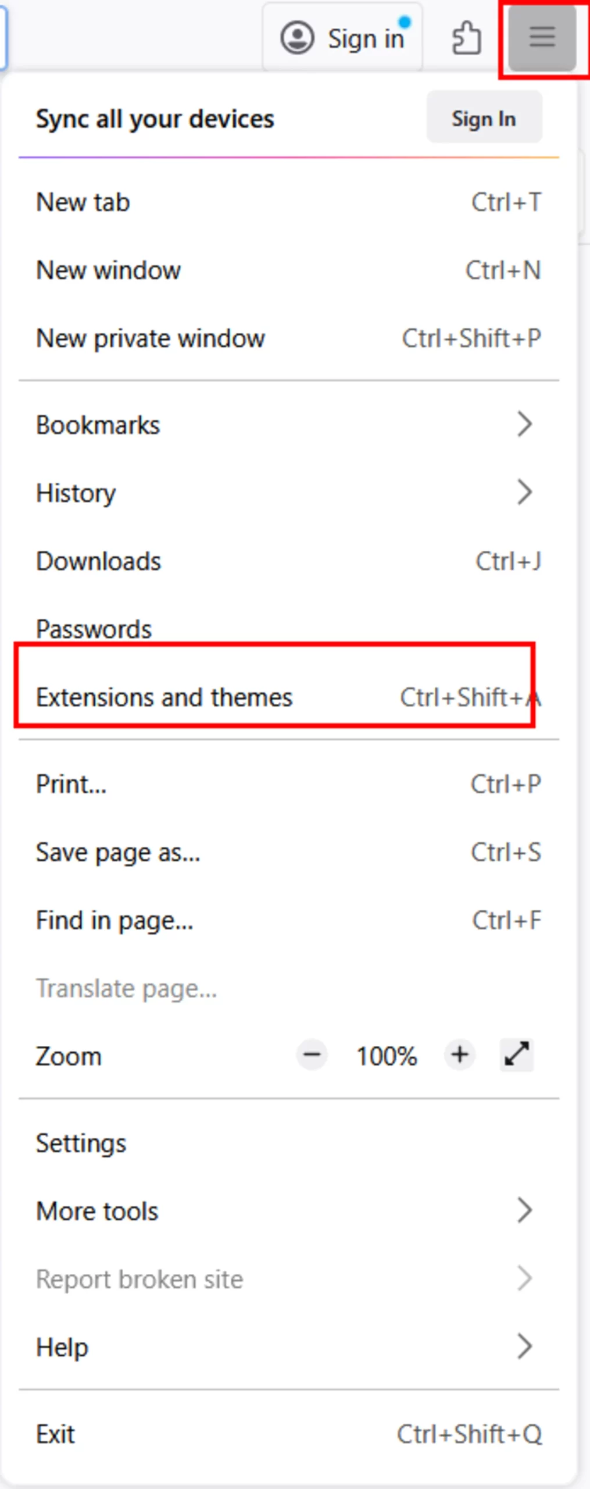
Task: Click the Sign In button next to Sync
Action: click(484, 118)
